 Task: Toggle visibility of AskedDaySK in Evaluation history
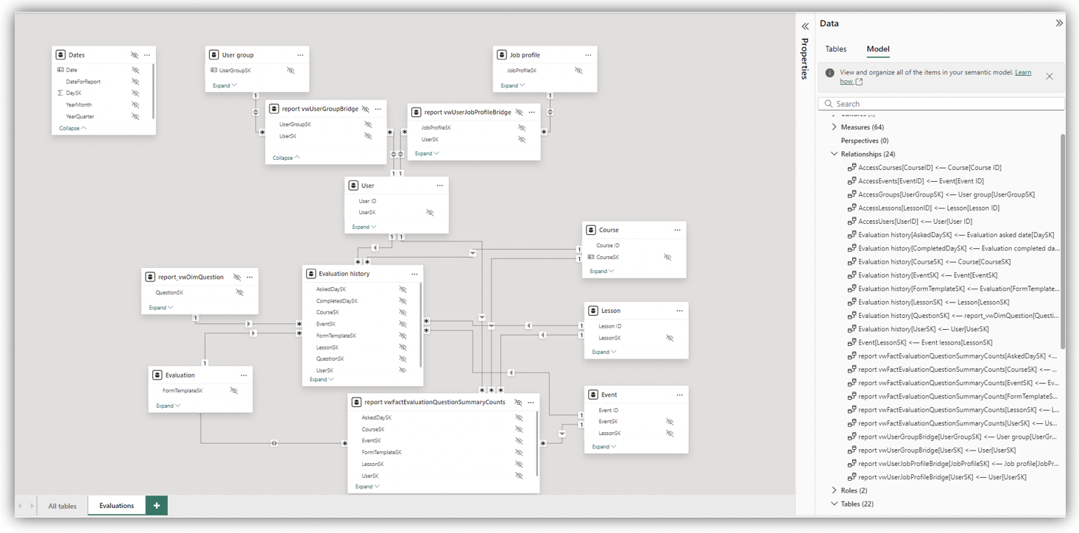pyautogui.click(x=403, y=289)
